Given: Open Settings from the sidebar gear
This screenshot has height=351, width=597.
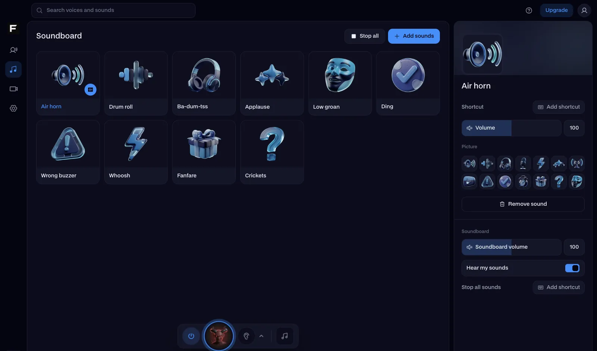Looking at the screenshot, I should [x=13, y=108].
